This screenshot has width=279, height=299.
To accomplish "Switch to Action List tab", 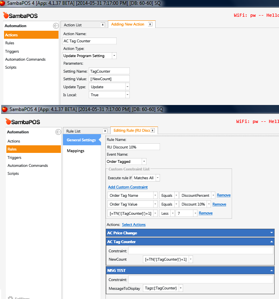I will tap(72, 25).
